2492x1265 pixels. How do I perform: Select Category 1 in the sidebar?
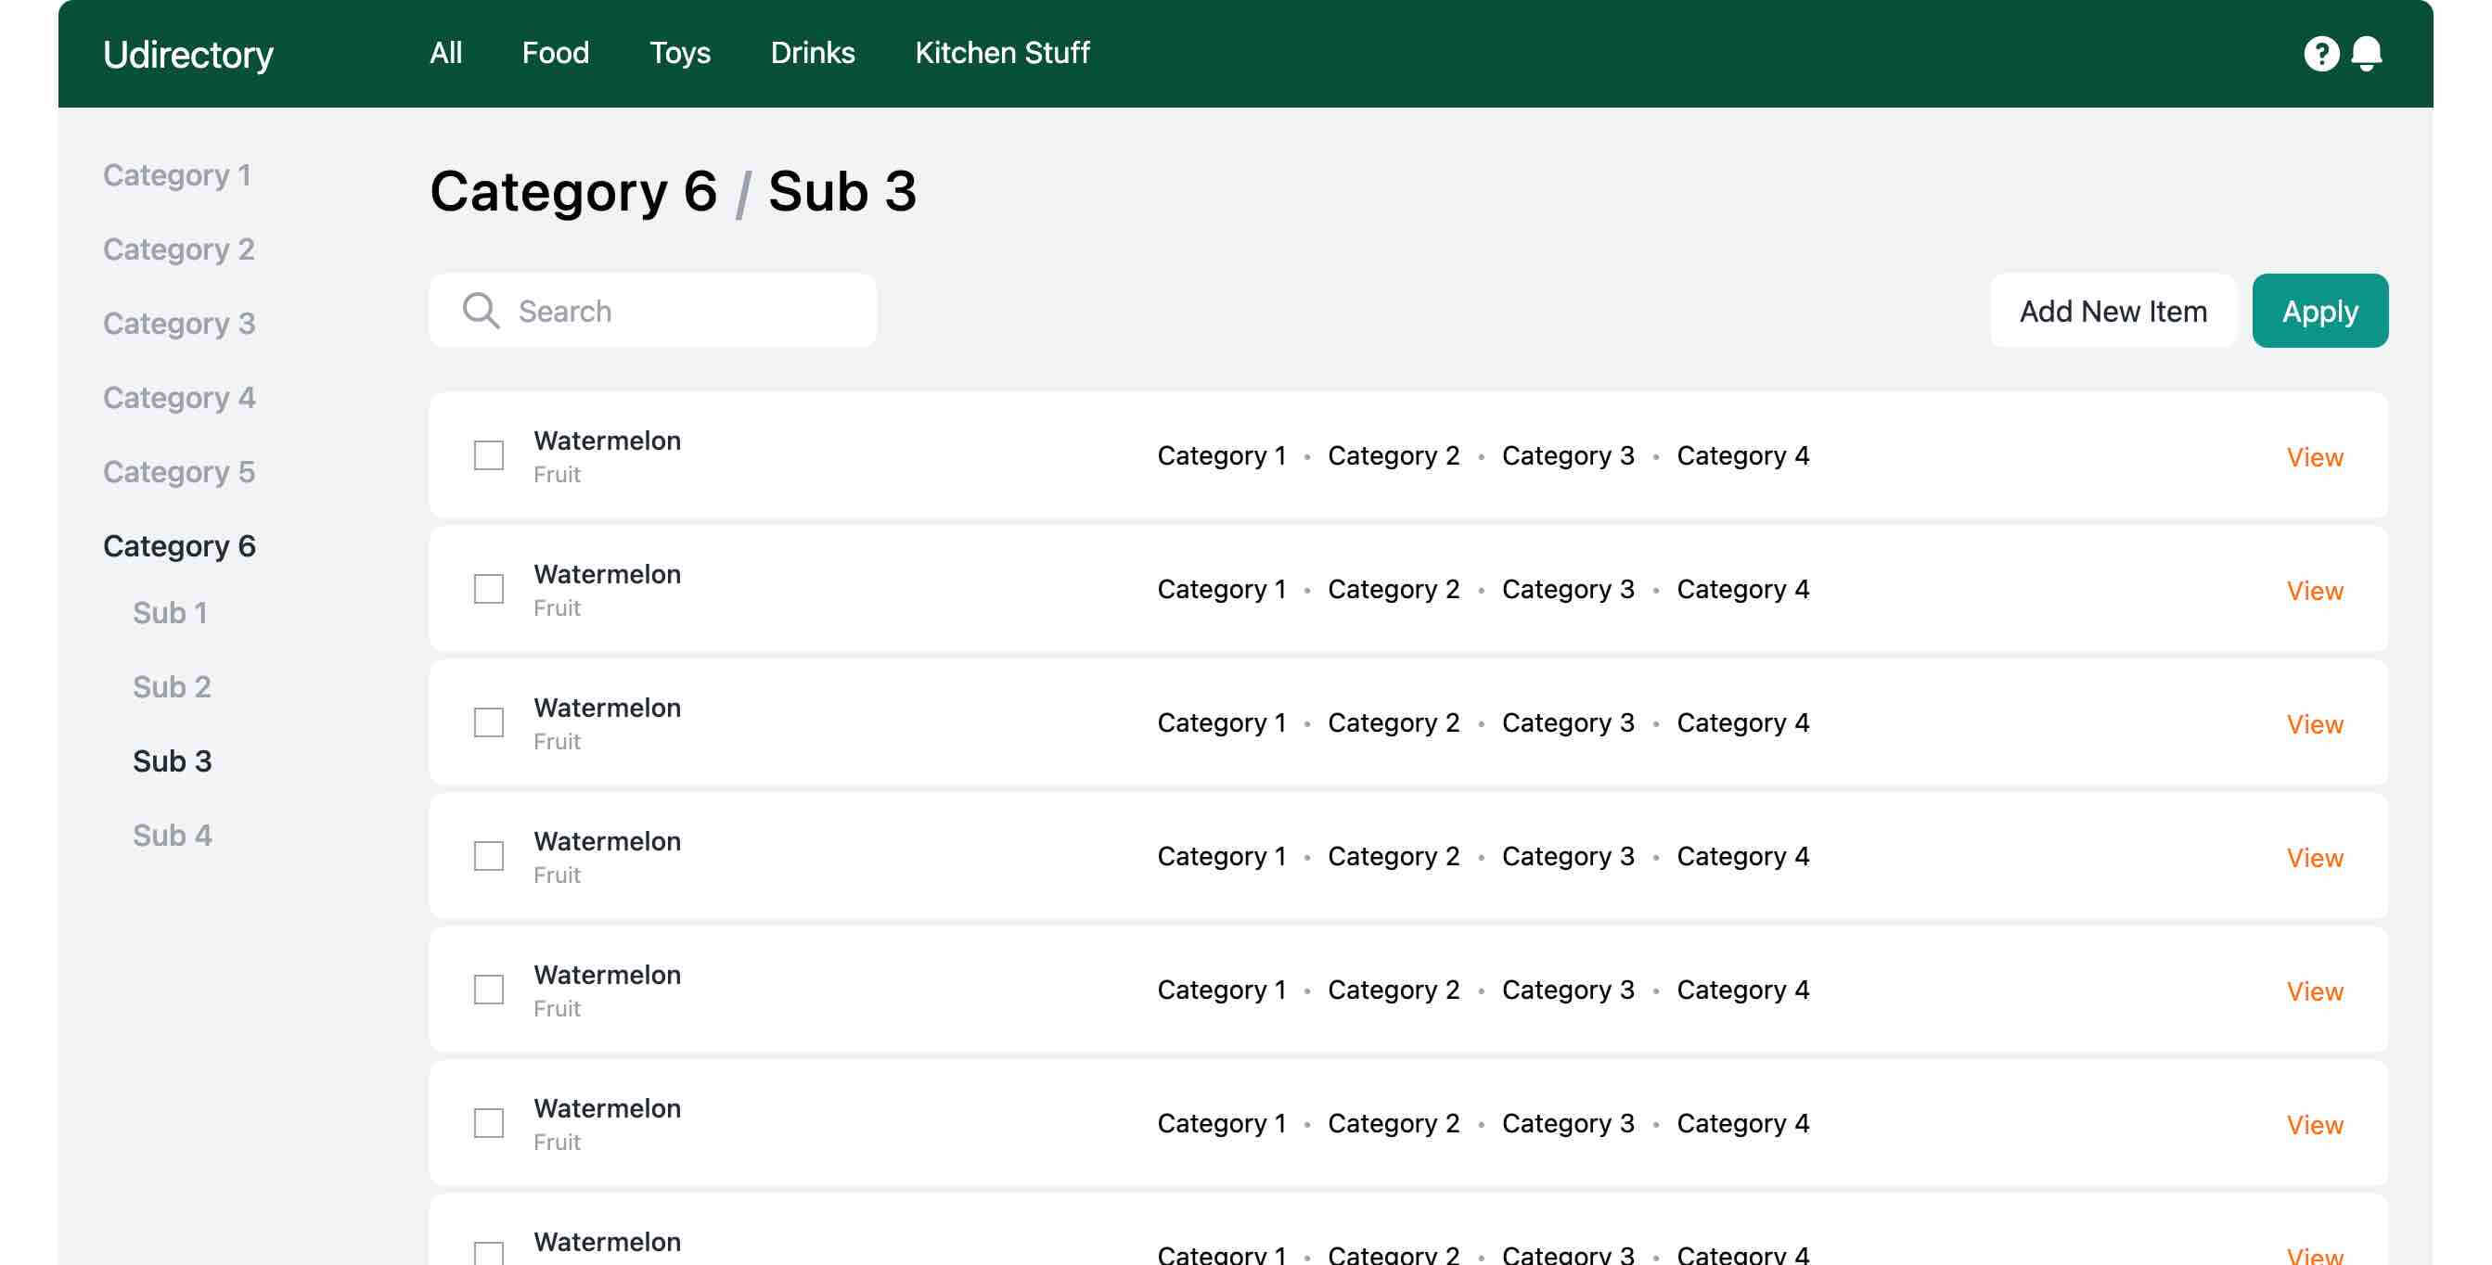coord(177,175)
